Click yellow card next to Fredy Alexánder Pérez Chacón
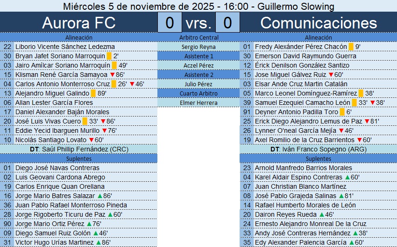Screen dimensions: 397x247 pyautogui.click(x=351, y=47)
